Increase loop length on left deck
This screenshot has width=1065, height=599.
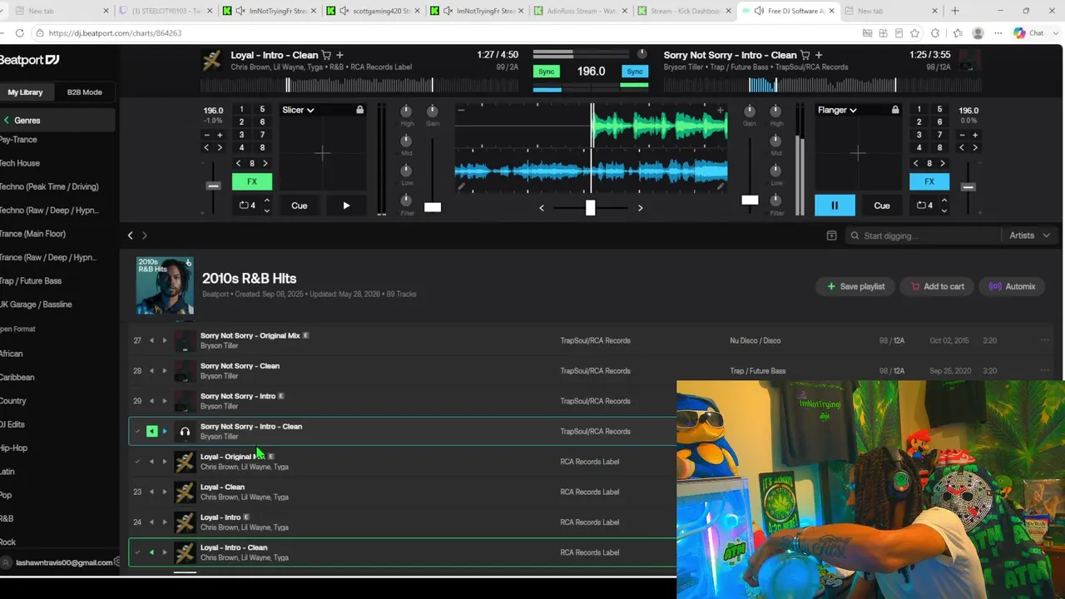pyautogui.click(x=266, y=200)
